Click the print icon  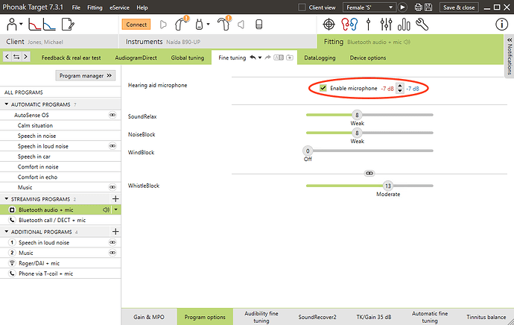(419, 7)
